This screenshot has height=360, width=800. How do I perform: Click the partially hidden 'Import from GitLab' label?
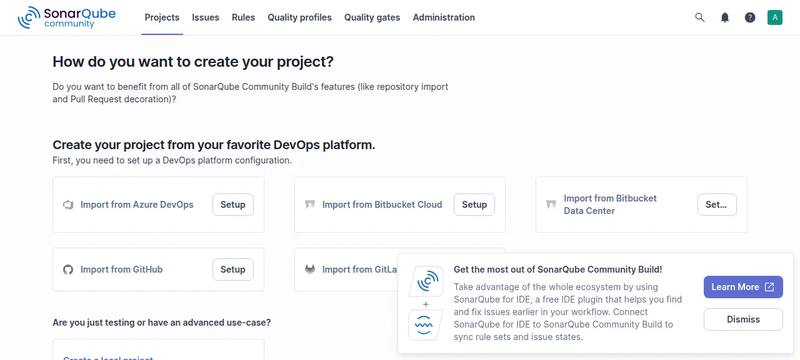pyautogui.click(x=359, y=270)
